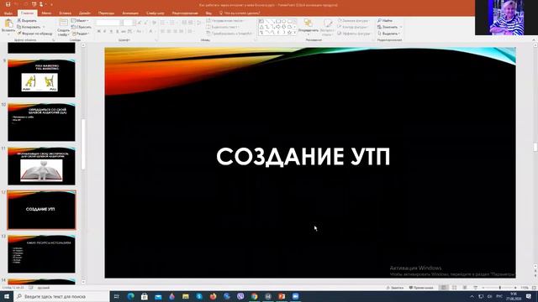The height and width of the screenshot is (302, 538).
Task: Open the Slide Show (Слайд-шоу) ribbon tab
Action: pyautogui.click(x=155, y=13)
